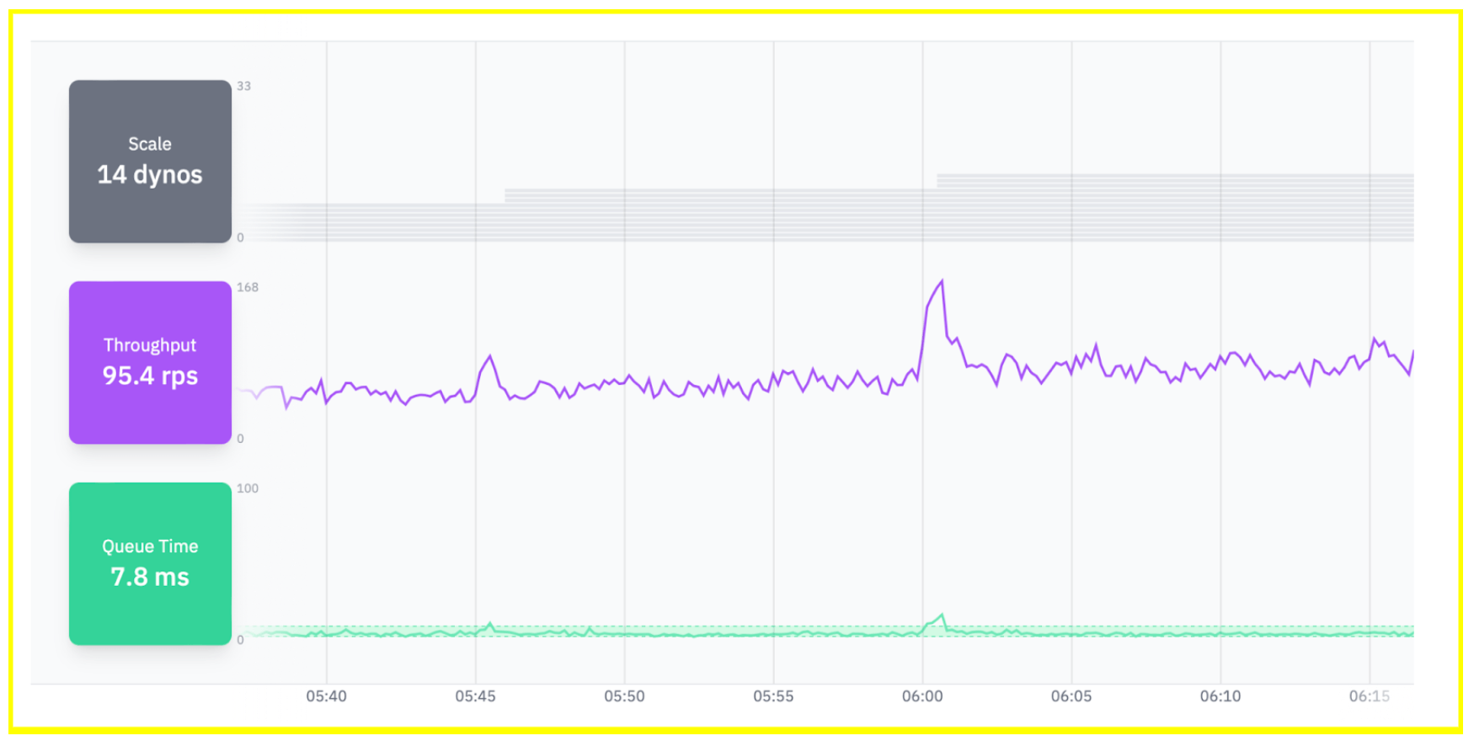The image size is (1474, 741).
Task: Open the green Queue Time 7.8 ms card
Action: [150, 563]
